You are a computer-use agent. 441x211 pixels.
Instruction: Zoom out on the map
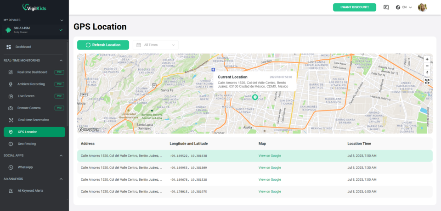[427, 66]
